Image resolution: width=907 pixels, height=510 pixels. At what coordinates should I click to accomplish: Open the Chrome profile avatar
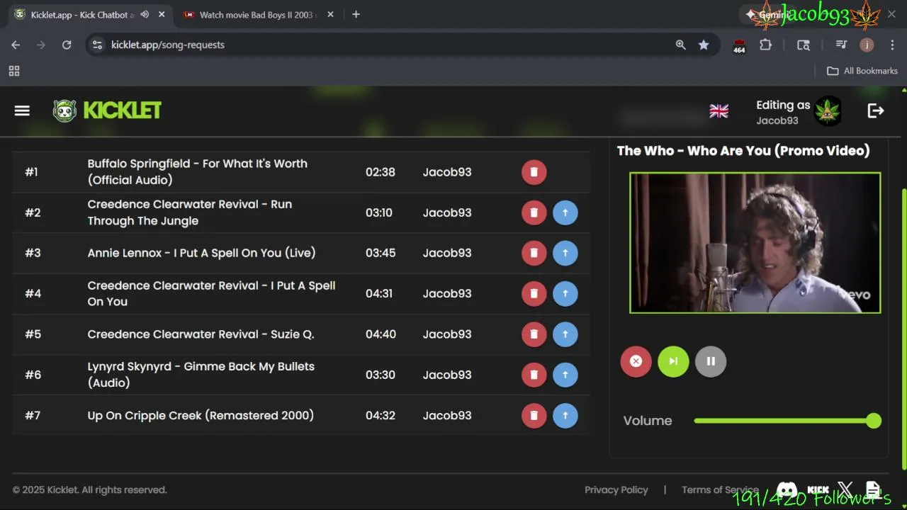coord(867,45)
